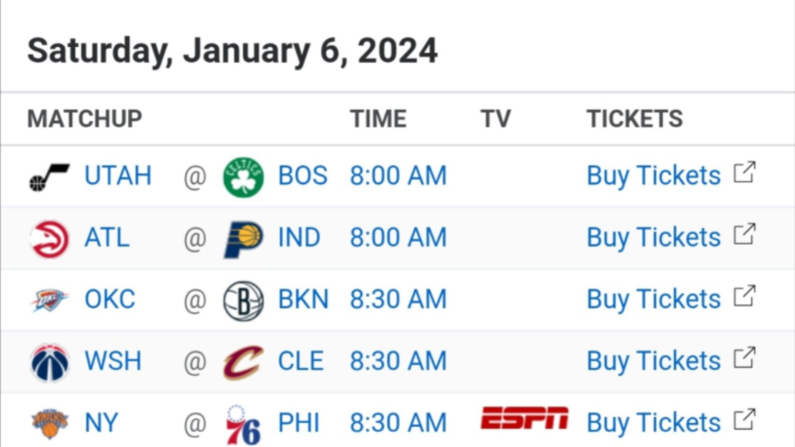The image size is (795, 447).
Task: Click the OKC Thunder logo
Action: (x=50, y=300)
